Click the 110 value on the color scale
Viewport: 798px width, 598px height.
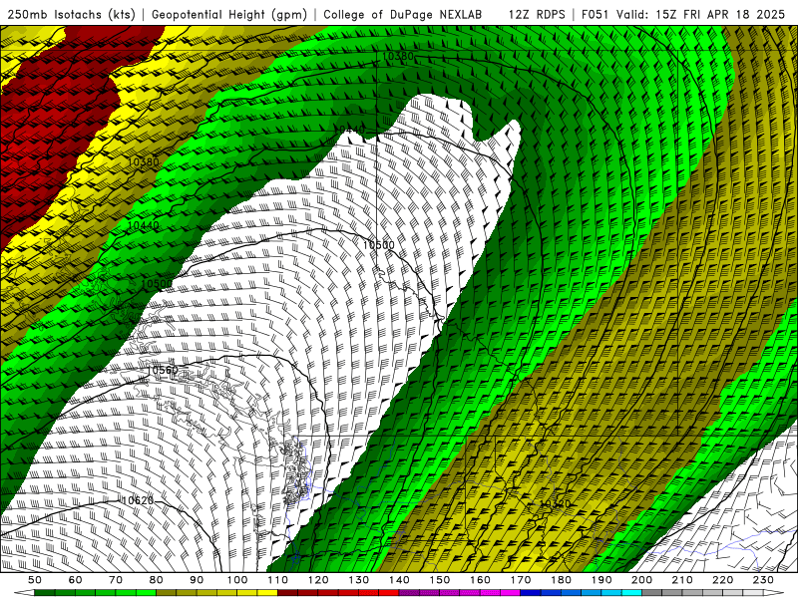pos(278,580)
